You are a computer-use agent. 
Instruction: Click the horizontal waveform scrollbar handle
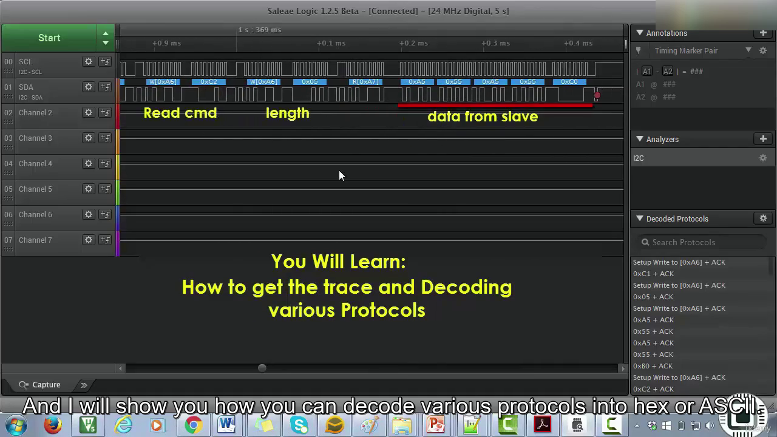tap(262, 368)
